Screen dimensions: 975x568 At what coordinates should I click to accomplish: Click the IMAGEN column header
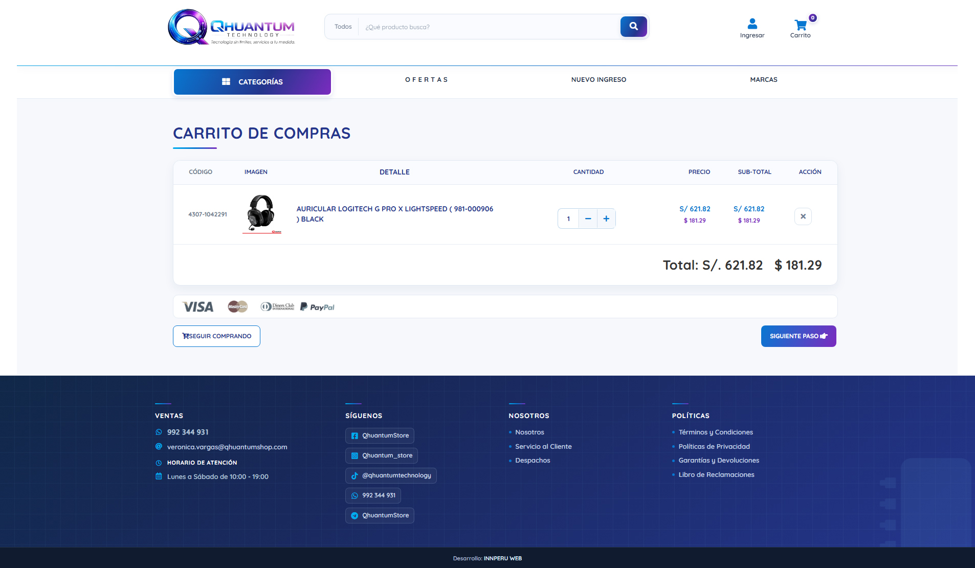click(256, 172)
